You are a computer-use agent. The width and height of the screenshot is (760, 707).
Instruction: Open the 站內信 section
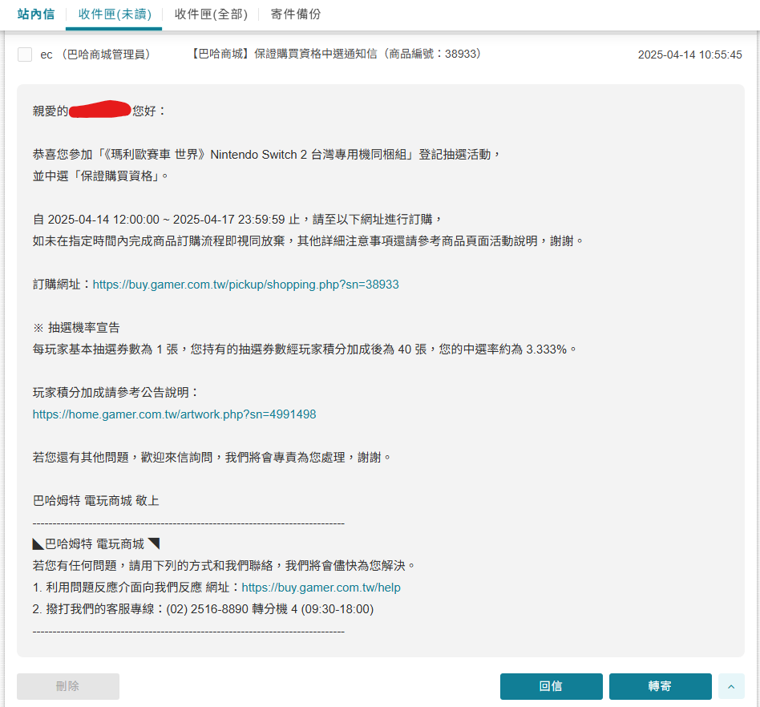(36, 14)
